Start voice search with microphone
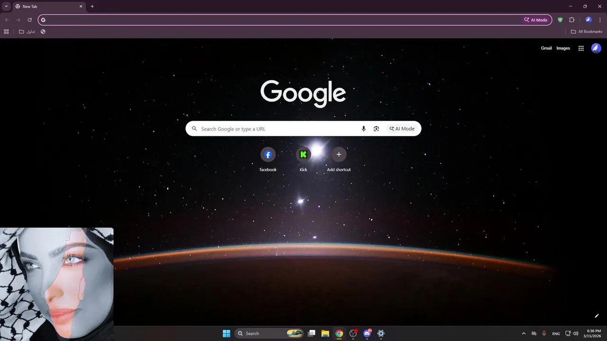 [364, 129]
